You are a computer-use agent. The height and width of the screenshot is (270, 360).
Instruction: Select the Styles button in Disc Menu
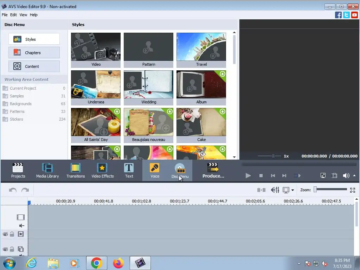(34, 39)
